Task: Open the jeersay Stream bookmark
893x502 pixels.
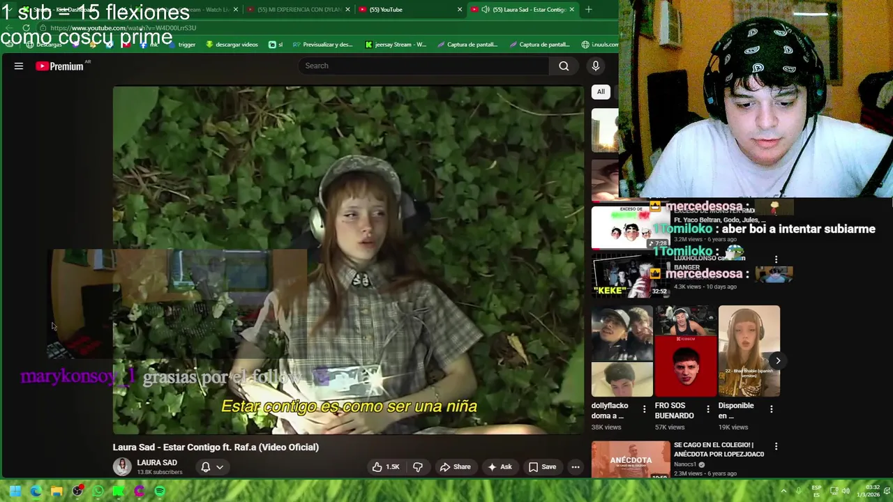Action: [x=396, y=45]
